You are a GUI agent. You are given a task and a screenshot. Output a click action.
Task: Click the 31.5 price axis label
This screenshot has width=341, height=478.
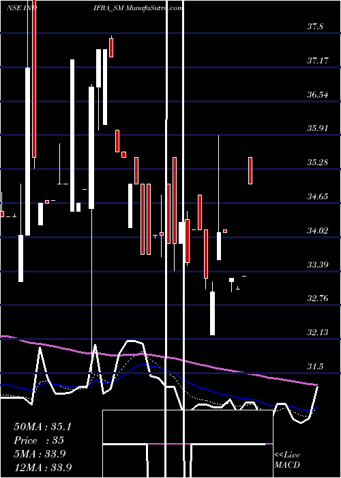point(315,367)
